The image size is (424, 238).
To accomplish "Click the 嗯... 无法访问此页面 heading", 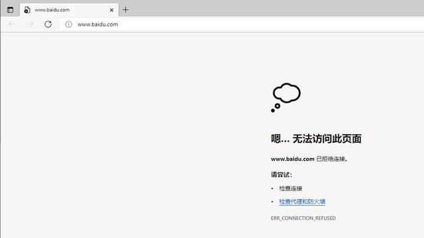I will point(316,139).
